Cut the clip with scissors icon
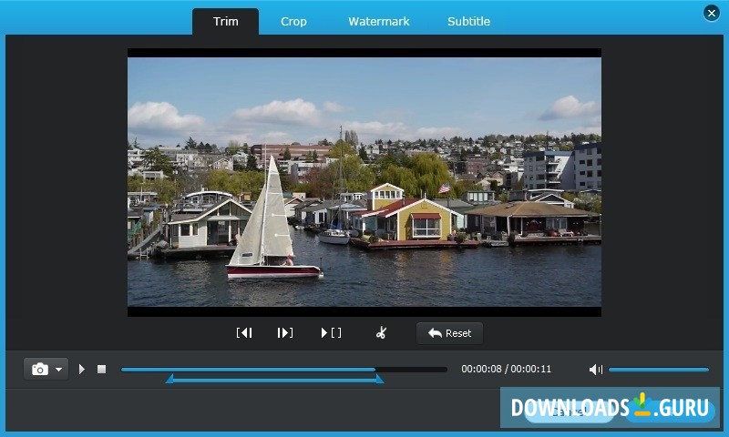 pyautogui.click(x=381, y=333)
